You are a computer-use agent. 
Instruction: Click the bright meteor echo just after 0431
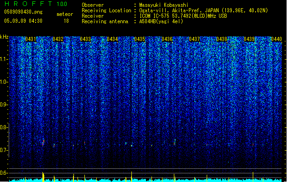(x=43, y=142)
